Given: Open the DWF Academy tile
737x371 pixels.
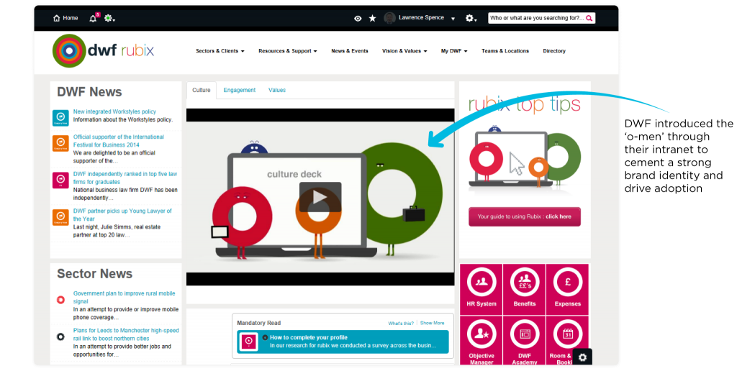Looking at the screenshot, I should [x=525, y=341].
